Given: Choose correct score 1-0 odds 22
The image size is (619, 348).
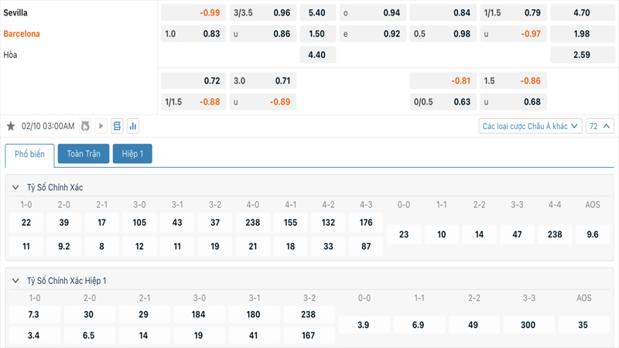Looking at the screenshot, I should click(x=26, y=223).
